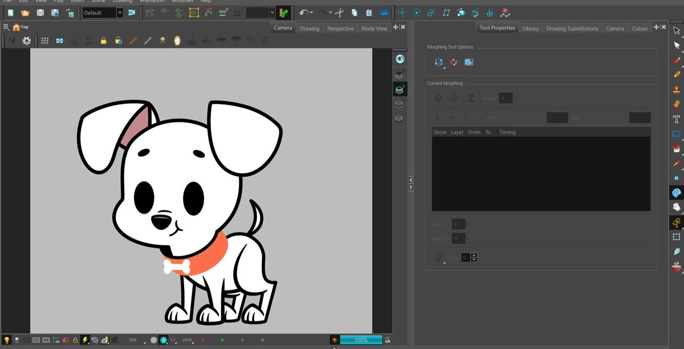Screen dimensions: 684x349
Task: Click the Open Scene folder icon
Action: point(25,13)
